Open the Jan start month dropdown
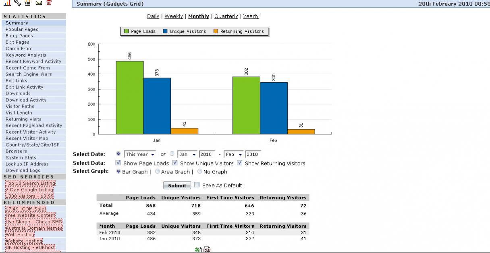This screenshot has height=253, width=490. point(187,154)
